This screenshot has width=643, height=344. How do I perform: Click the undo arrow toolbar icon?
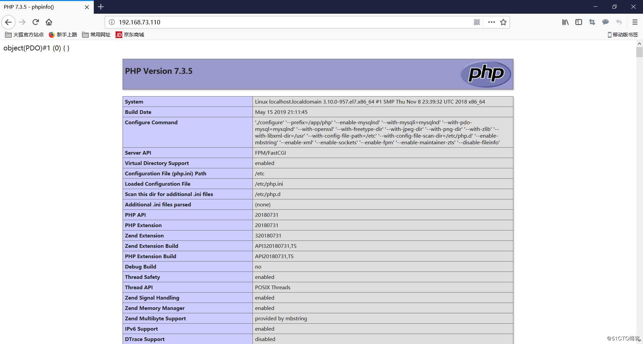(x=619, y=22)
